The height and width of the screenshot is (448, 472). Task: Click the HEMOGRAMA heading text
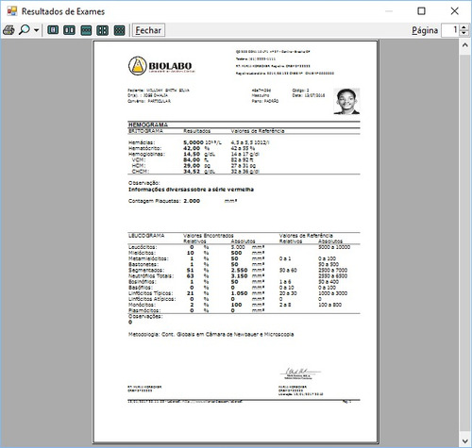(148, 124)
